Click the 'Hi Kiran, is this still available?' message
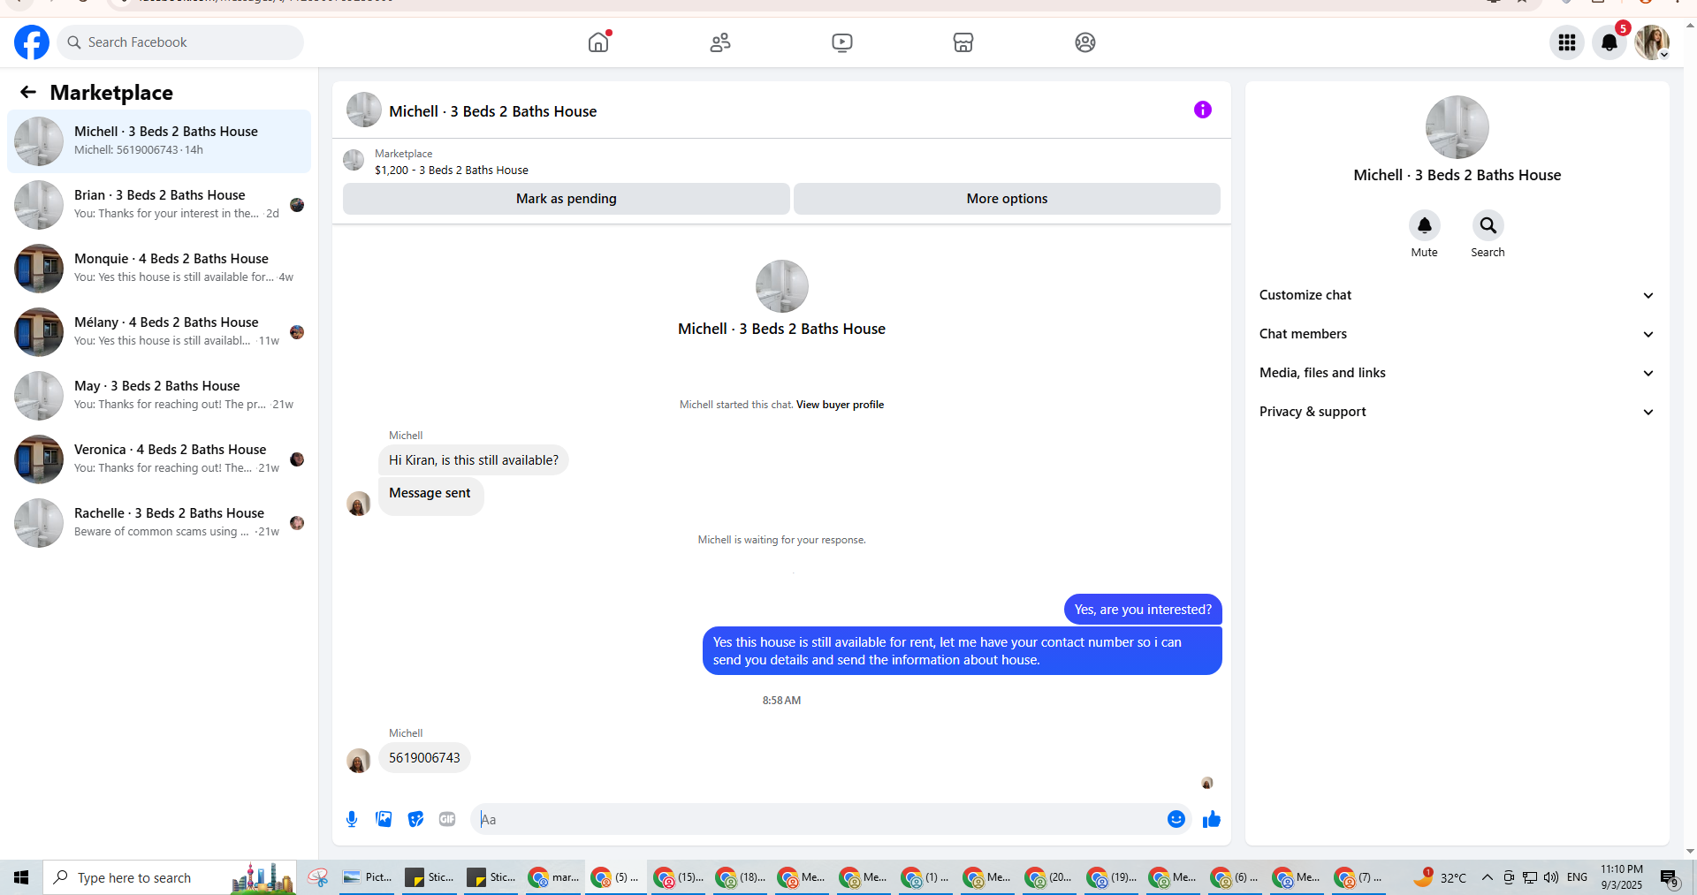Screen dimensions: 1697x895 [474, 460]
